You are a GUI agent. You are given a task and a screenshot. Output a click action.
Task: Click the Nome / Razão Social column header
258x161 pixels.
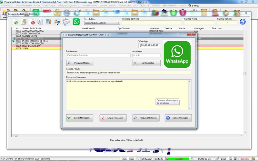(32, 28)
